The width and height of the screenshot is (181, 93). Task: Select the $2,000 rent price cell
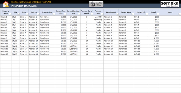(60, 46)
